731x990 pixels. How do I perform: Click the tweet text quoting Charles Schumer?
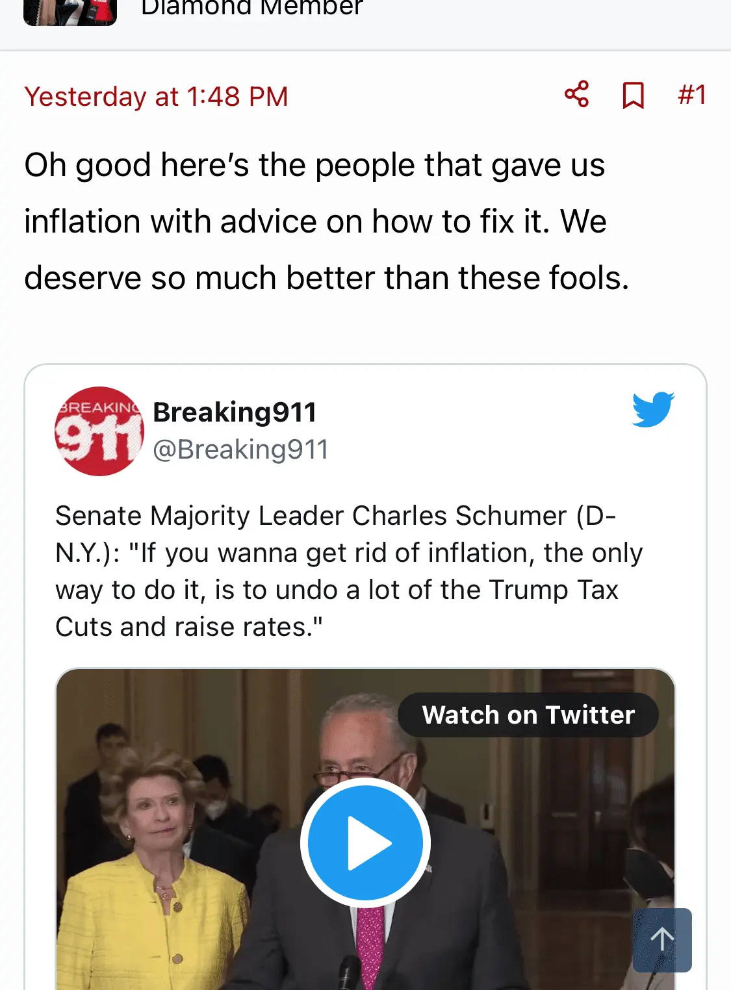pyautogui.click(x=348, y=571)
